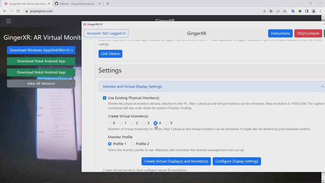325x183 pixels.
Task: Select the Profile 2 monitor profile
Action: click(132, 144)
